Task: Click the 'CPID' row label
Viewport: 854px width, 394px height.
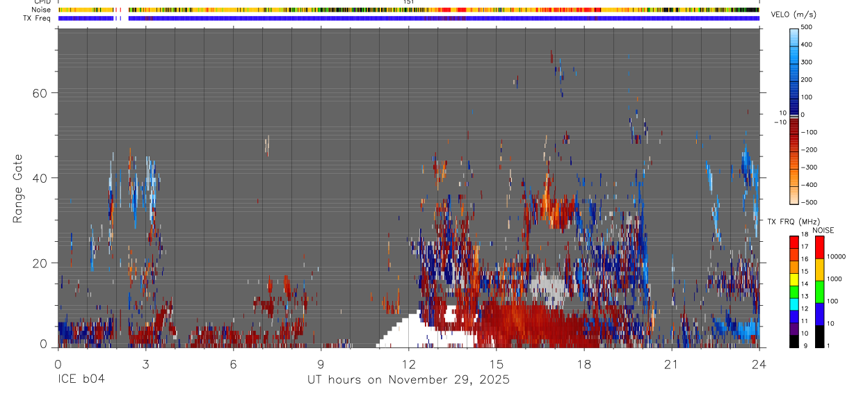Action: [42, 3]
